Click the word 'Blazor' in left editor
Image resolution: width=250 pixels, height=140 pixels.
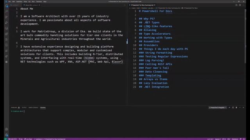click(116, 62)
